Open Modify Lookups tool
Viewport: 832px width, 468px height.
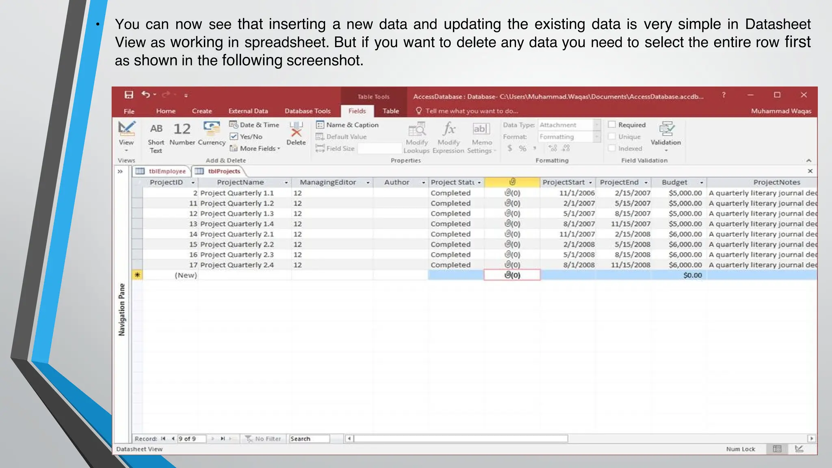(x=416, y=138)
